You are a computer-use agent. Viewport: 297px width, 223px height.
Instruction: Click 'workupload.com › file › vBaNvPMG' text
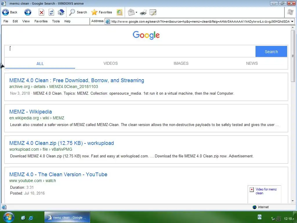coord(41,149)
